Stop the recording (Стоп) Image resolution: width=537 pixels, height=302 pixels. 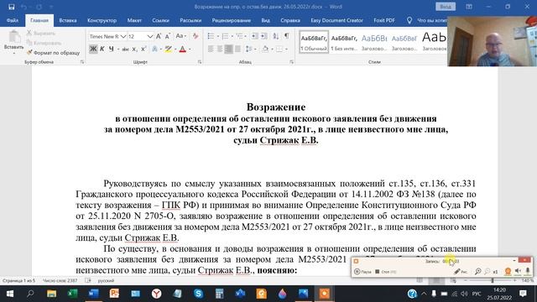(386, 272)
